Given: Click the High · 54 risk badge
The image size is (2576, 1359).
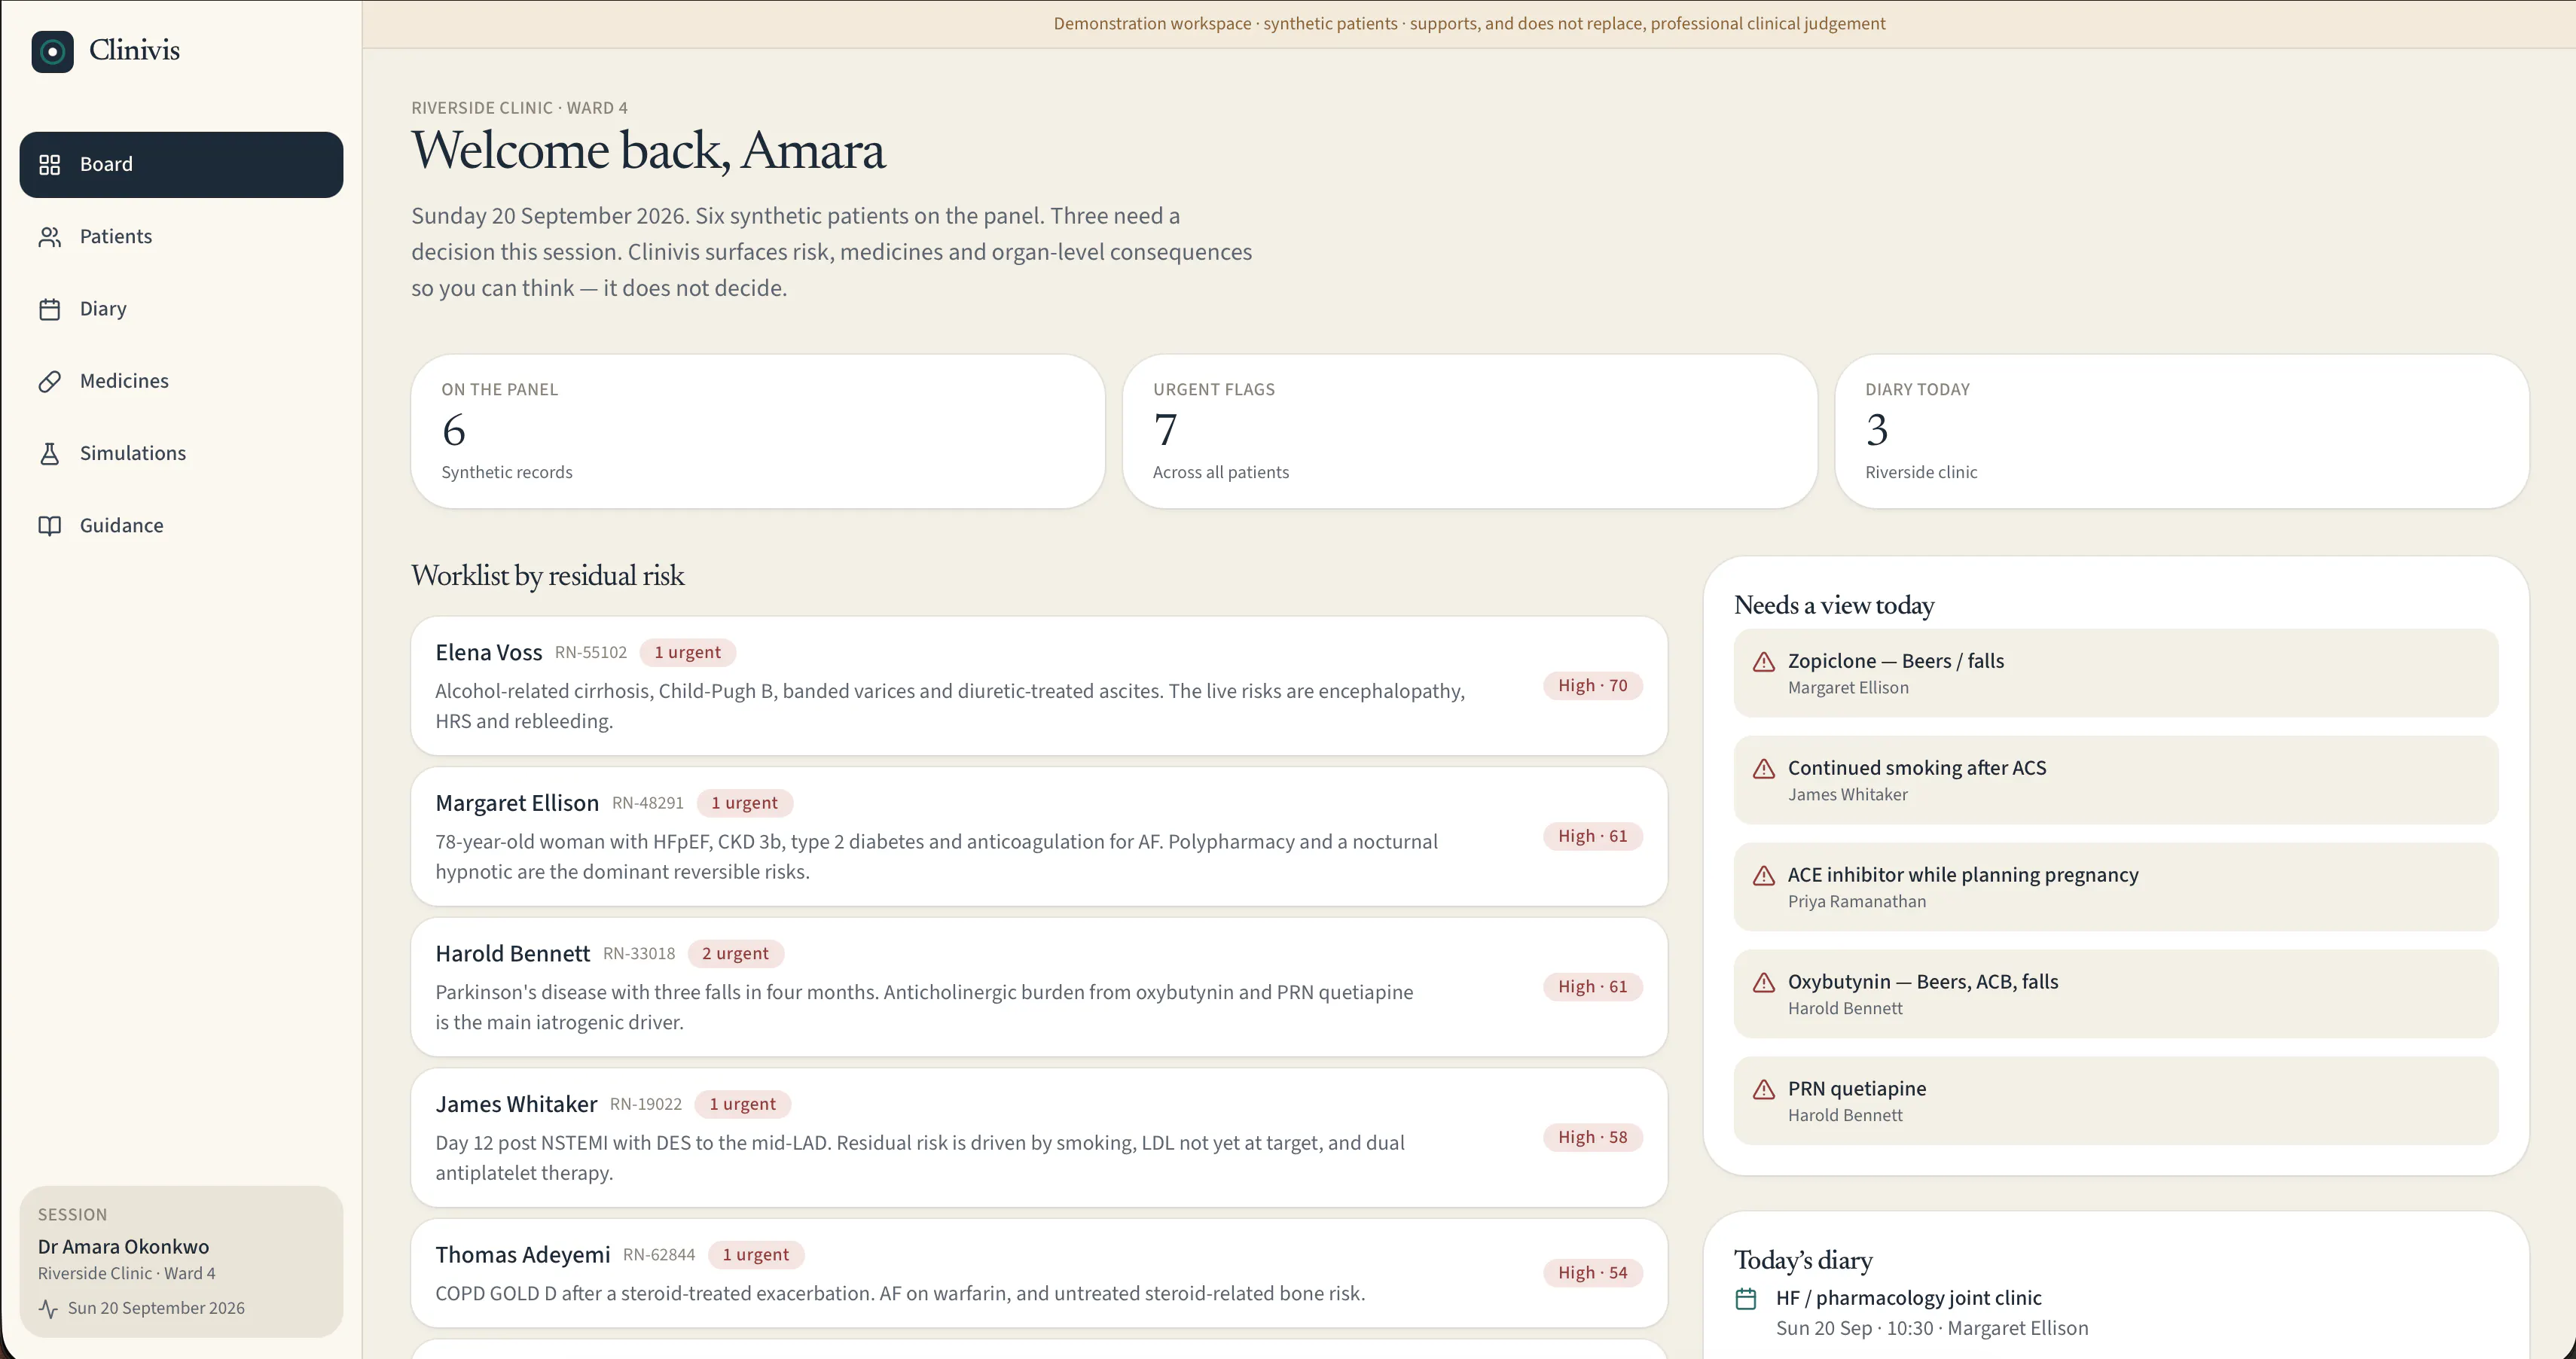Looking at the screenshot, I should (x=1593, y=1273).
